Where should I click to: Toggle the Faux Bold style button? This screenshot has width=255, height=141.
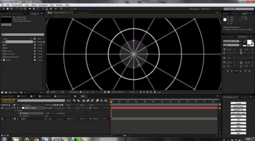click(x=228, y=71)
